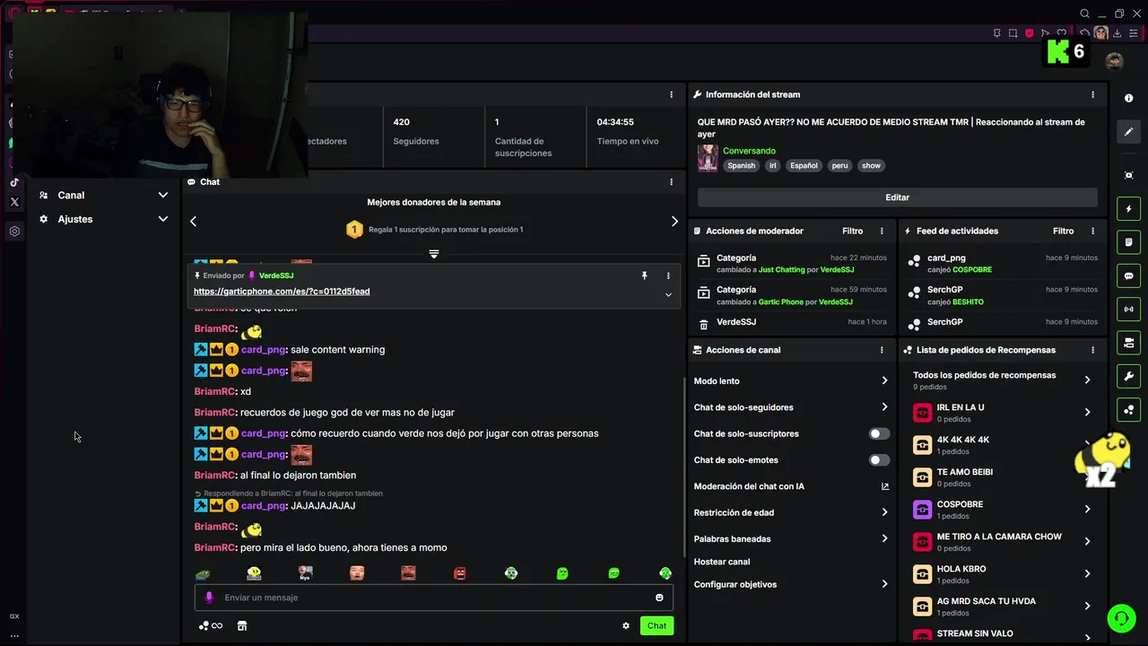
Task: Click the document notes icon in sidebar
Action: [x=1128, y=242]
